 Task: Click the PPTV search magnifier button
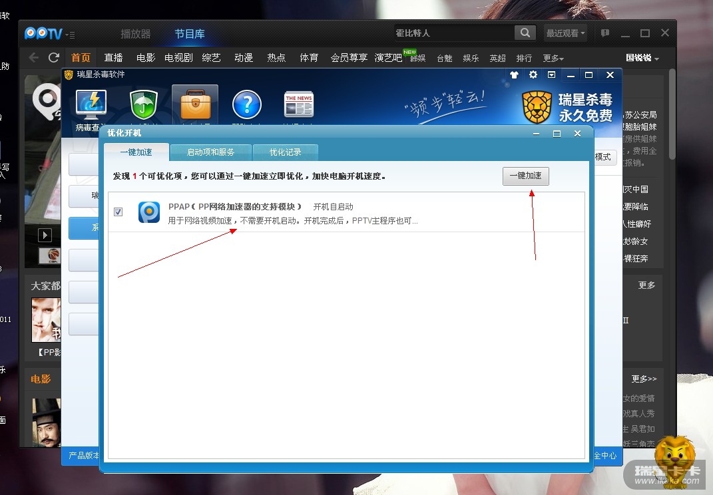[525, 33]
